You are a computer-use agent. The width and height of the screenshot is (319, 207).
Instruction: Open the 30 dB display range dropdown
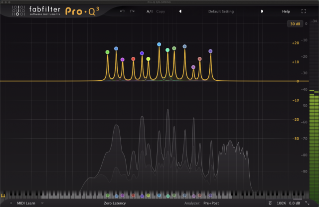point(295,23)
